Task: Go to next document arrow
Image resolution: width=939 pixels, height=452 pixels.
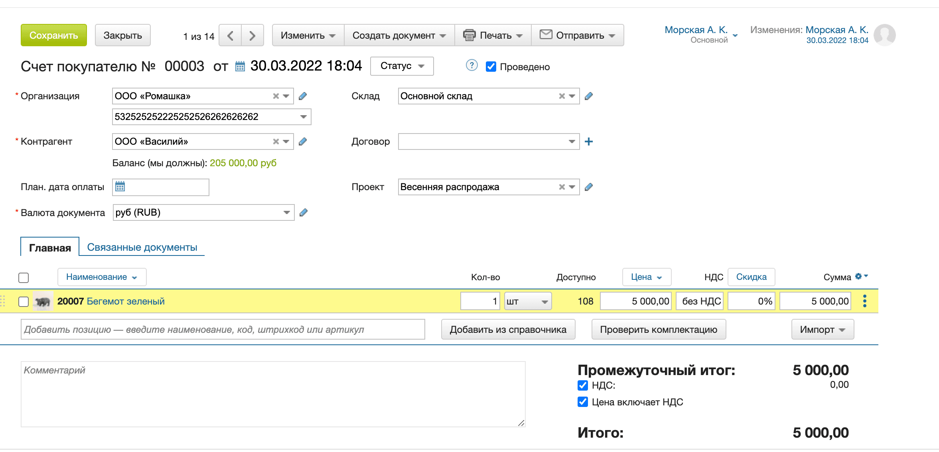Action: pyautogui.click(x=252, y=35)
